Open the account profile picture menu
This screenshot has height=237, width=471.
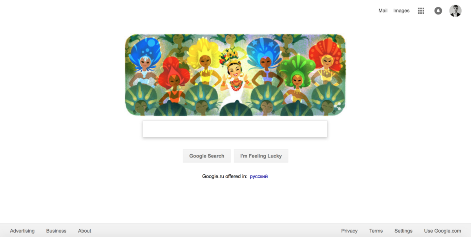[x=455, y=11]
